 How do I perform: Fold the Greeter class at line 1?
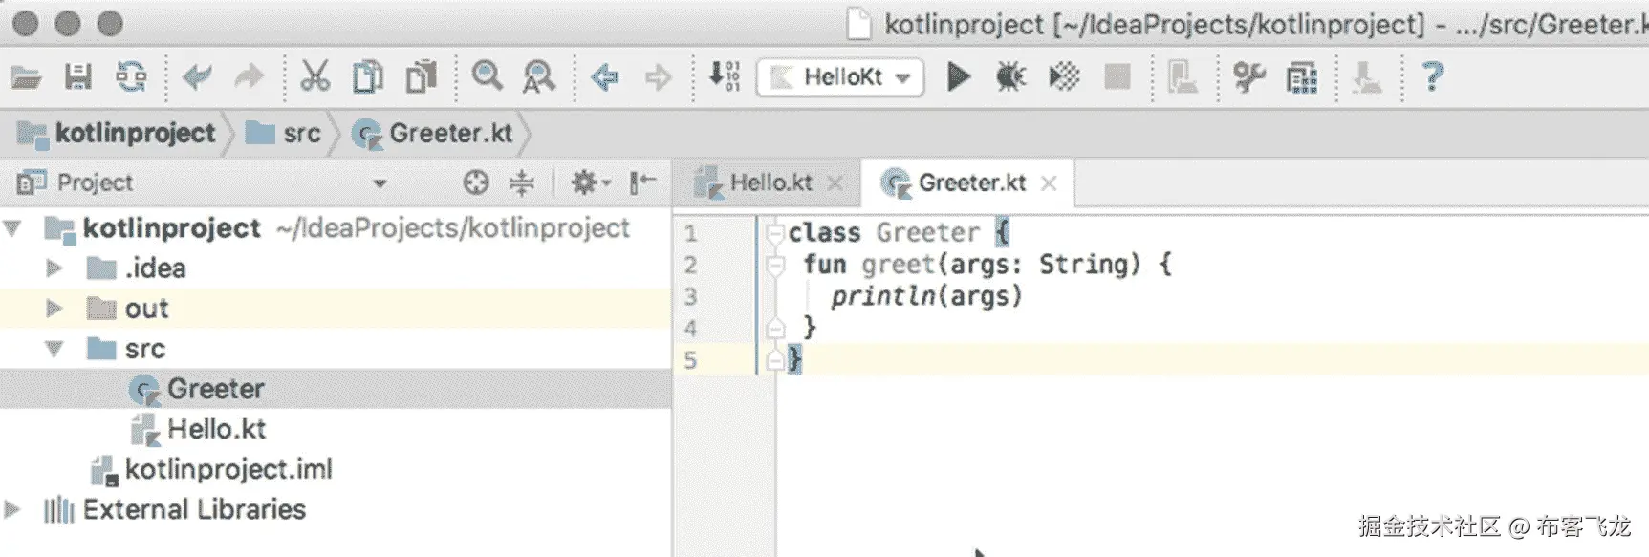pos(775,233)
